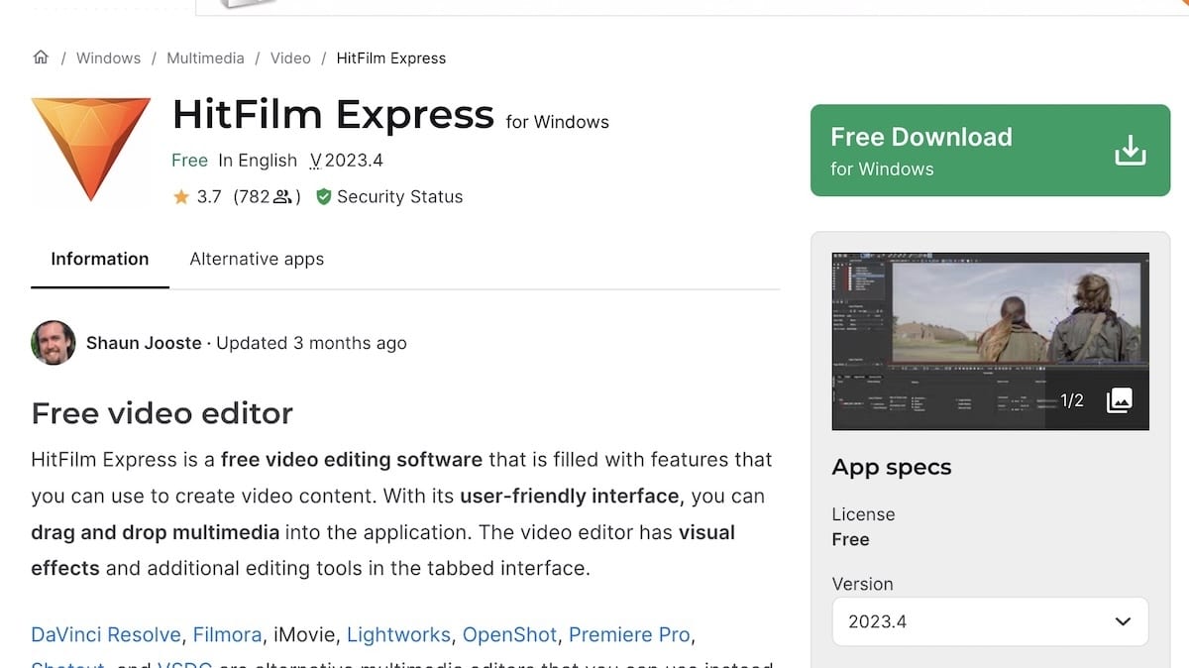Click the download arrow icon on green button
1189x668 pixels.
tap(1130, 150)
